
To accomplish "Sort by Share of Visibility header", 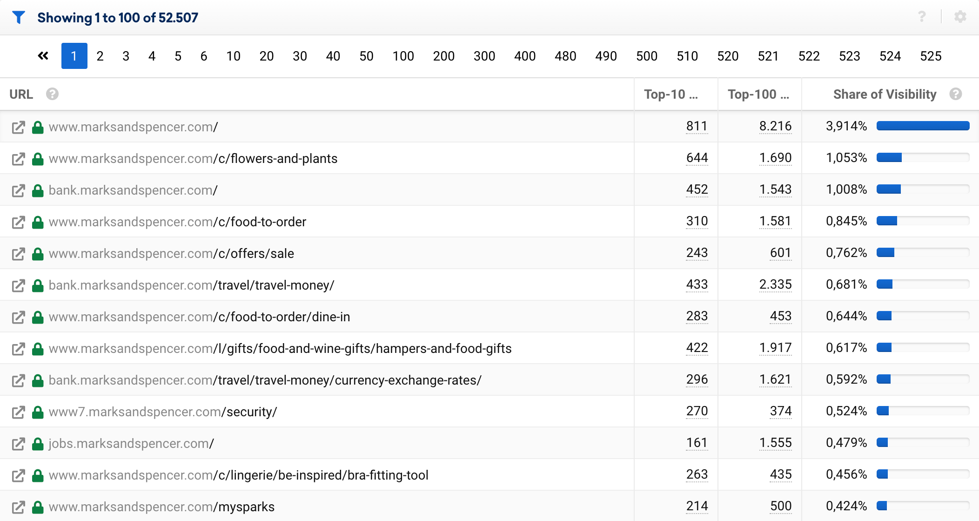I will point(885,94).
